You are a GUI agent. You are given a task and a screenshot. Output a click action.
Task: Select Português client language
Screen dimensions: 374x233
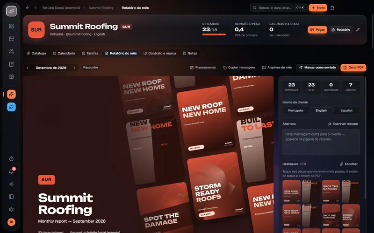(295, 110)
